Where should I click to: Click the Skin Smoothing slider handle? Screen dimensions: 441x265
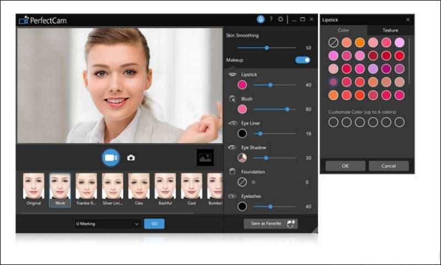click(x=267, y=48)
